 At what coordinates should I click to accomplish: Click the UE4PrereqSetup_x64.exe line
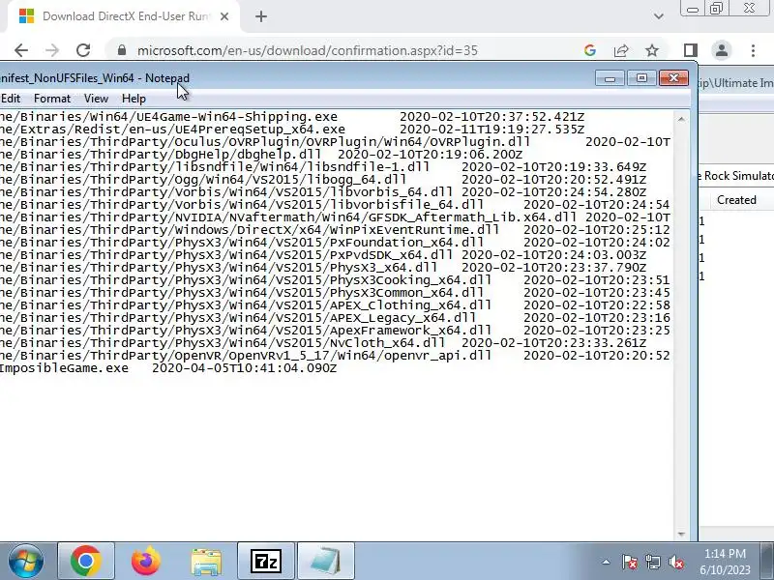pos(292,130)
